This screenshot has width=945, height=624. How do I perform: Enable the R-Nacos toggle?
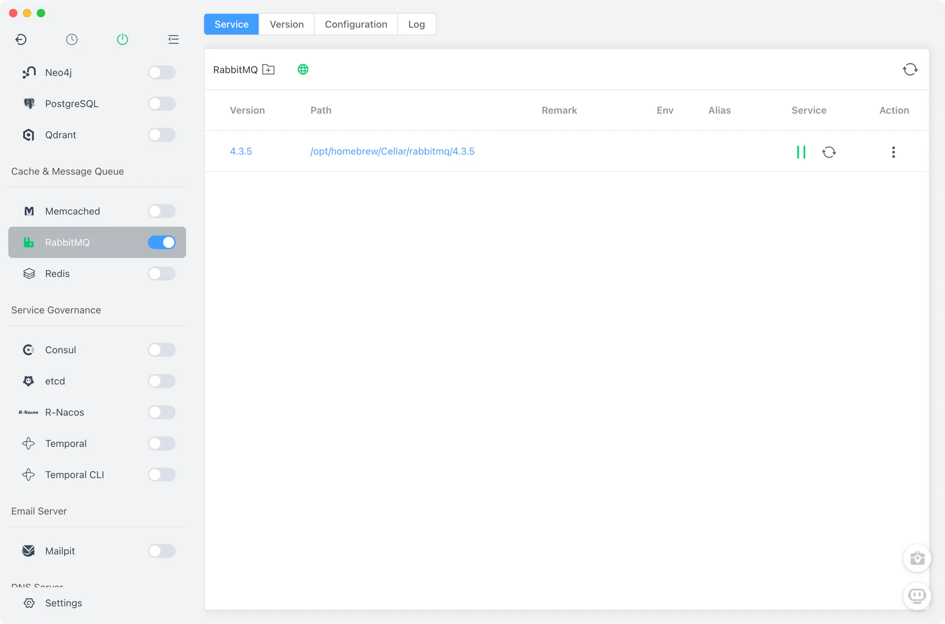tap(161, 412)
